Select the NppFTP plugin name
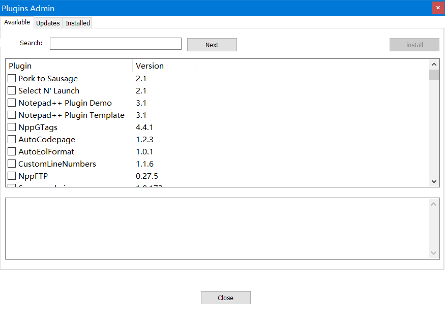Image resolution: width=445 pixels, height=321 pixels. (x=33, y=176)
